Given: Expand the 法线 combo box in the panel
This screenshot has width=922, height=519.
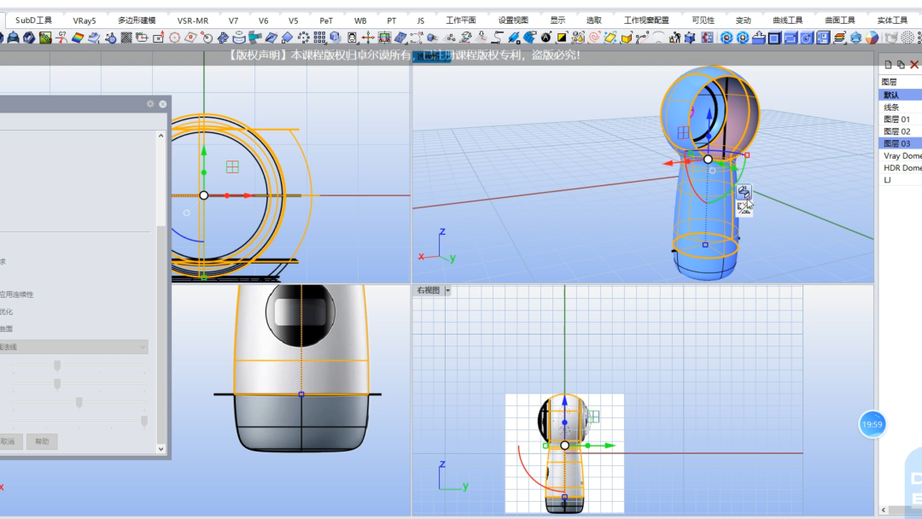Looking at the screenshot, I should (73, 347).
